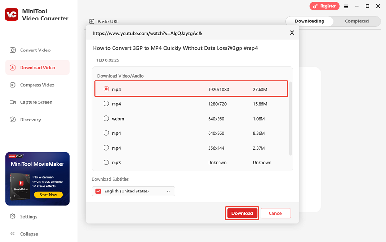Click the Register button
This screenshot has height=242, width=386.
[x=324, y=6]
